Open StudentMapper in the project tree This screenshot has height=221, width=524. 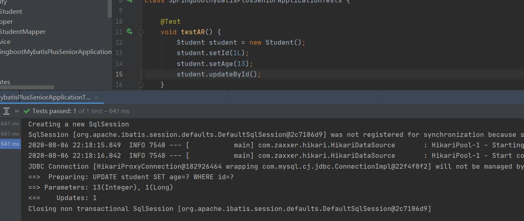pos(23,32)
